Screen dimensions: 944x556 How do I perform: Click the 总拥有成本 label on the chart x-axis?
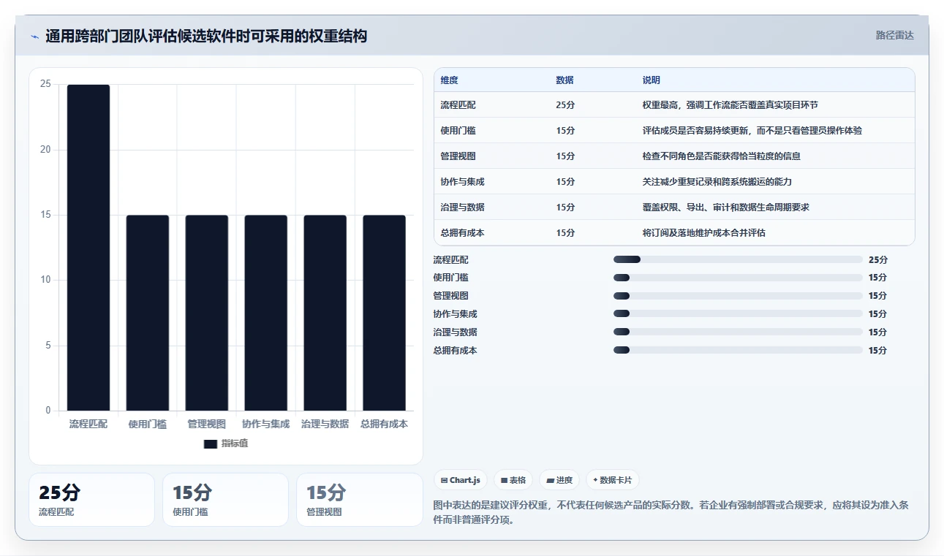pos(385,424)
